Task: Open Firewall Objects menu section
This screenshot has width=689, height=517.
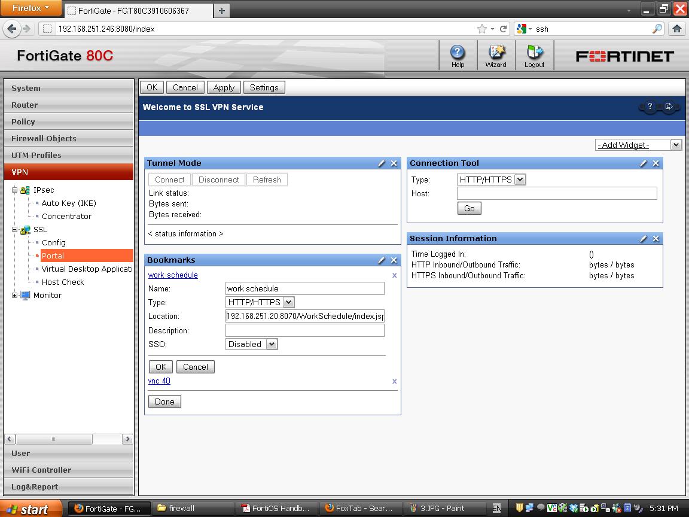Action: 69,138
